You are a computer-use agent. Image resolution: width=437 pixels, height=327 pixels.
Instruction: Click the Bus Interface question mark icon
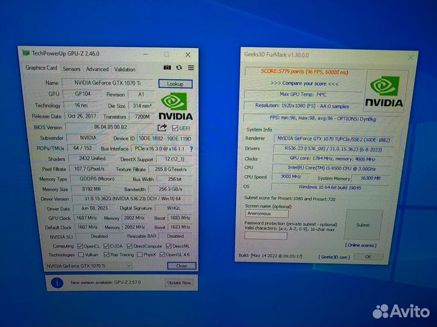(x=191, y=149)
